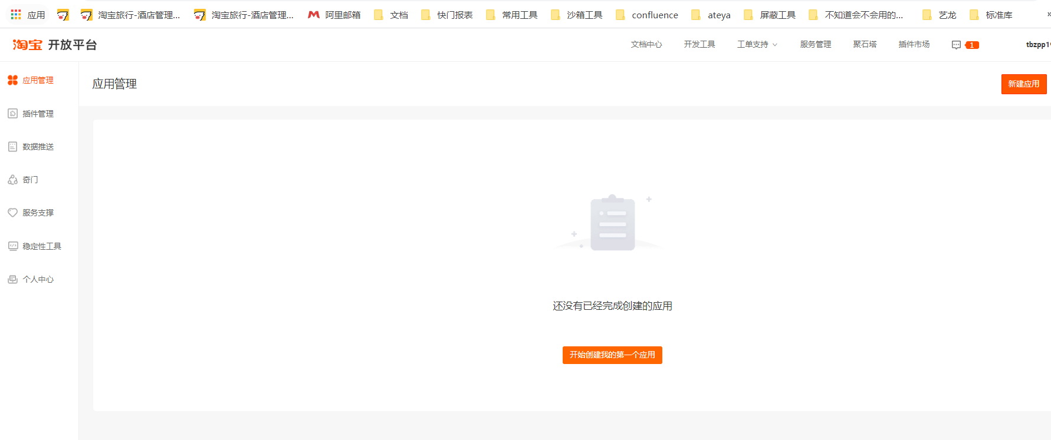Open 数据推送 from the sidebar
Image resolution: width=1051 pixels, height=440 pixels.
[x=31, y=147]
